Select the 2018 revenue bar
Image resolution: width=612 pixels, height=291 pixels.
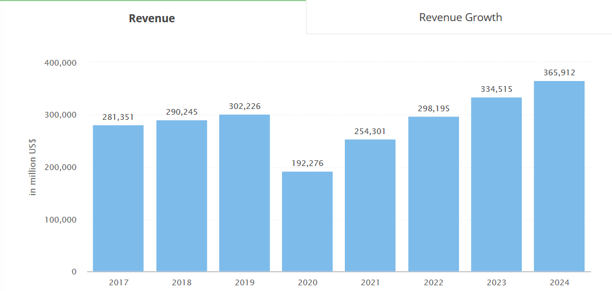[182, 196]
